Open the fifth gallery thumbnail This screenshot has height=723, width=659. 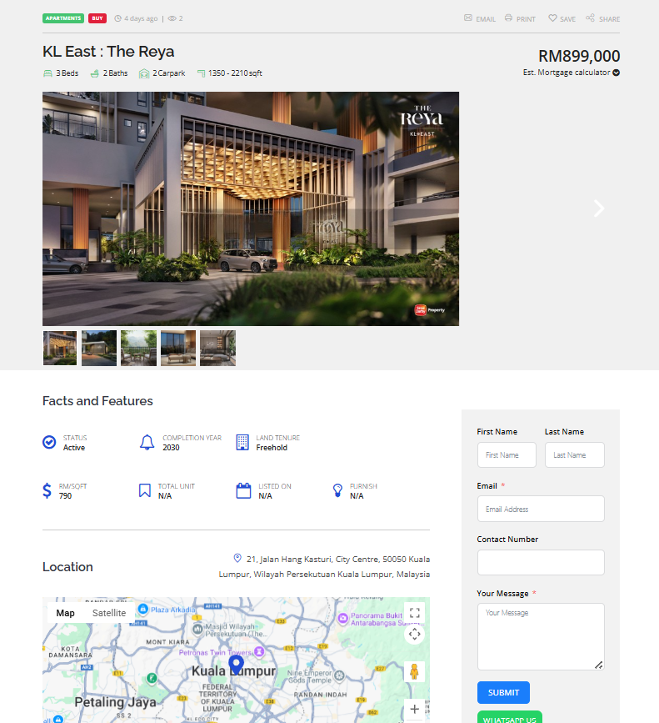[217, 348]
